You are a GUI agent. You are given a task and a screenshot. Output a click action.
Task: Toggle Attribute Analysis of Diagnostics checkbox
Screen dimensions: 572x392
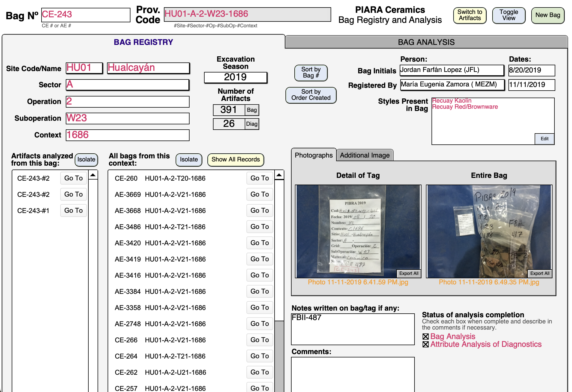click(x=426, y=345)
